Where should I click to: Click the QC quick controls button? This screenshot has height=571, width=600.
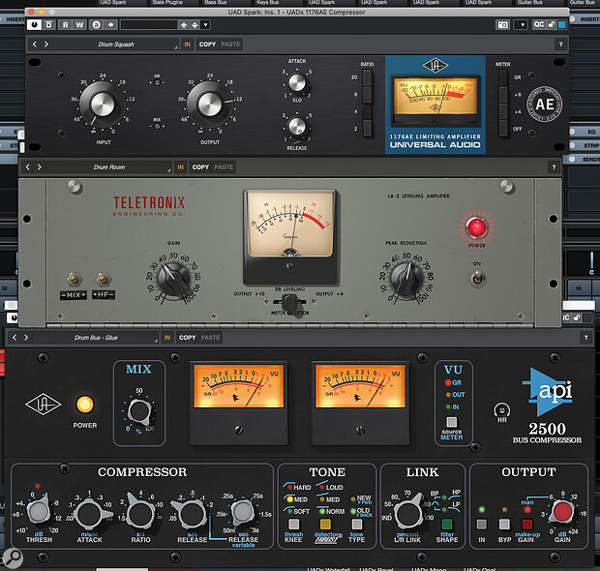[538, 24]
